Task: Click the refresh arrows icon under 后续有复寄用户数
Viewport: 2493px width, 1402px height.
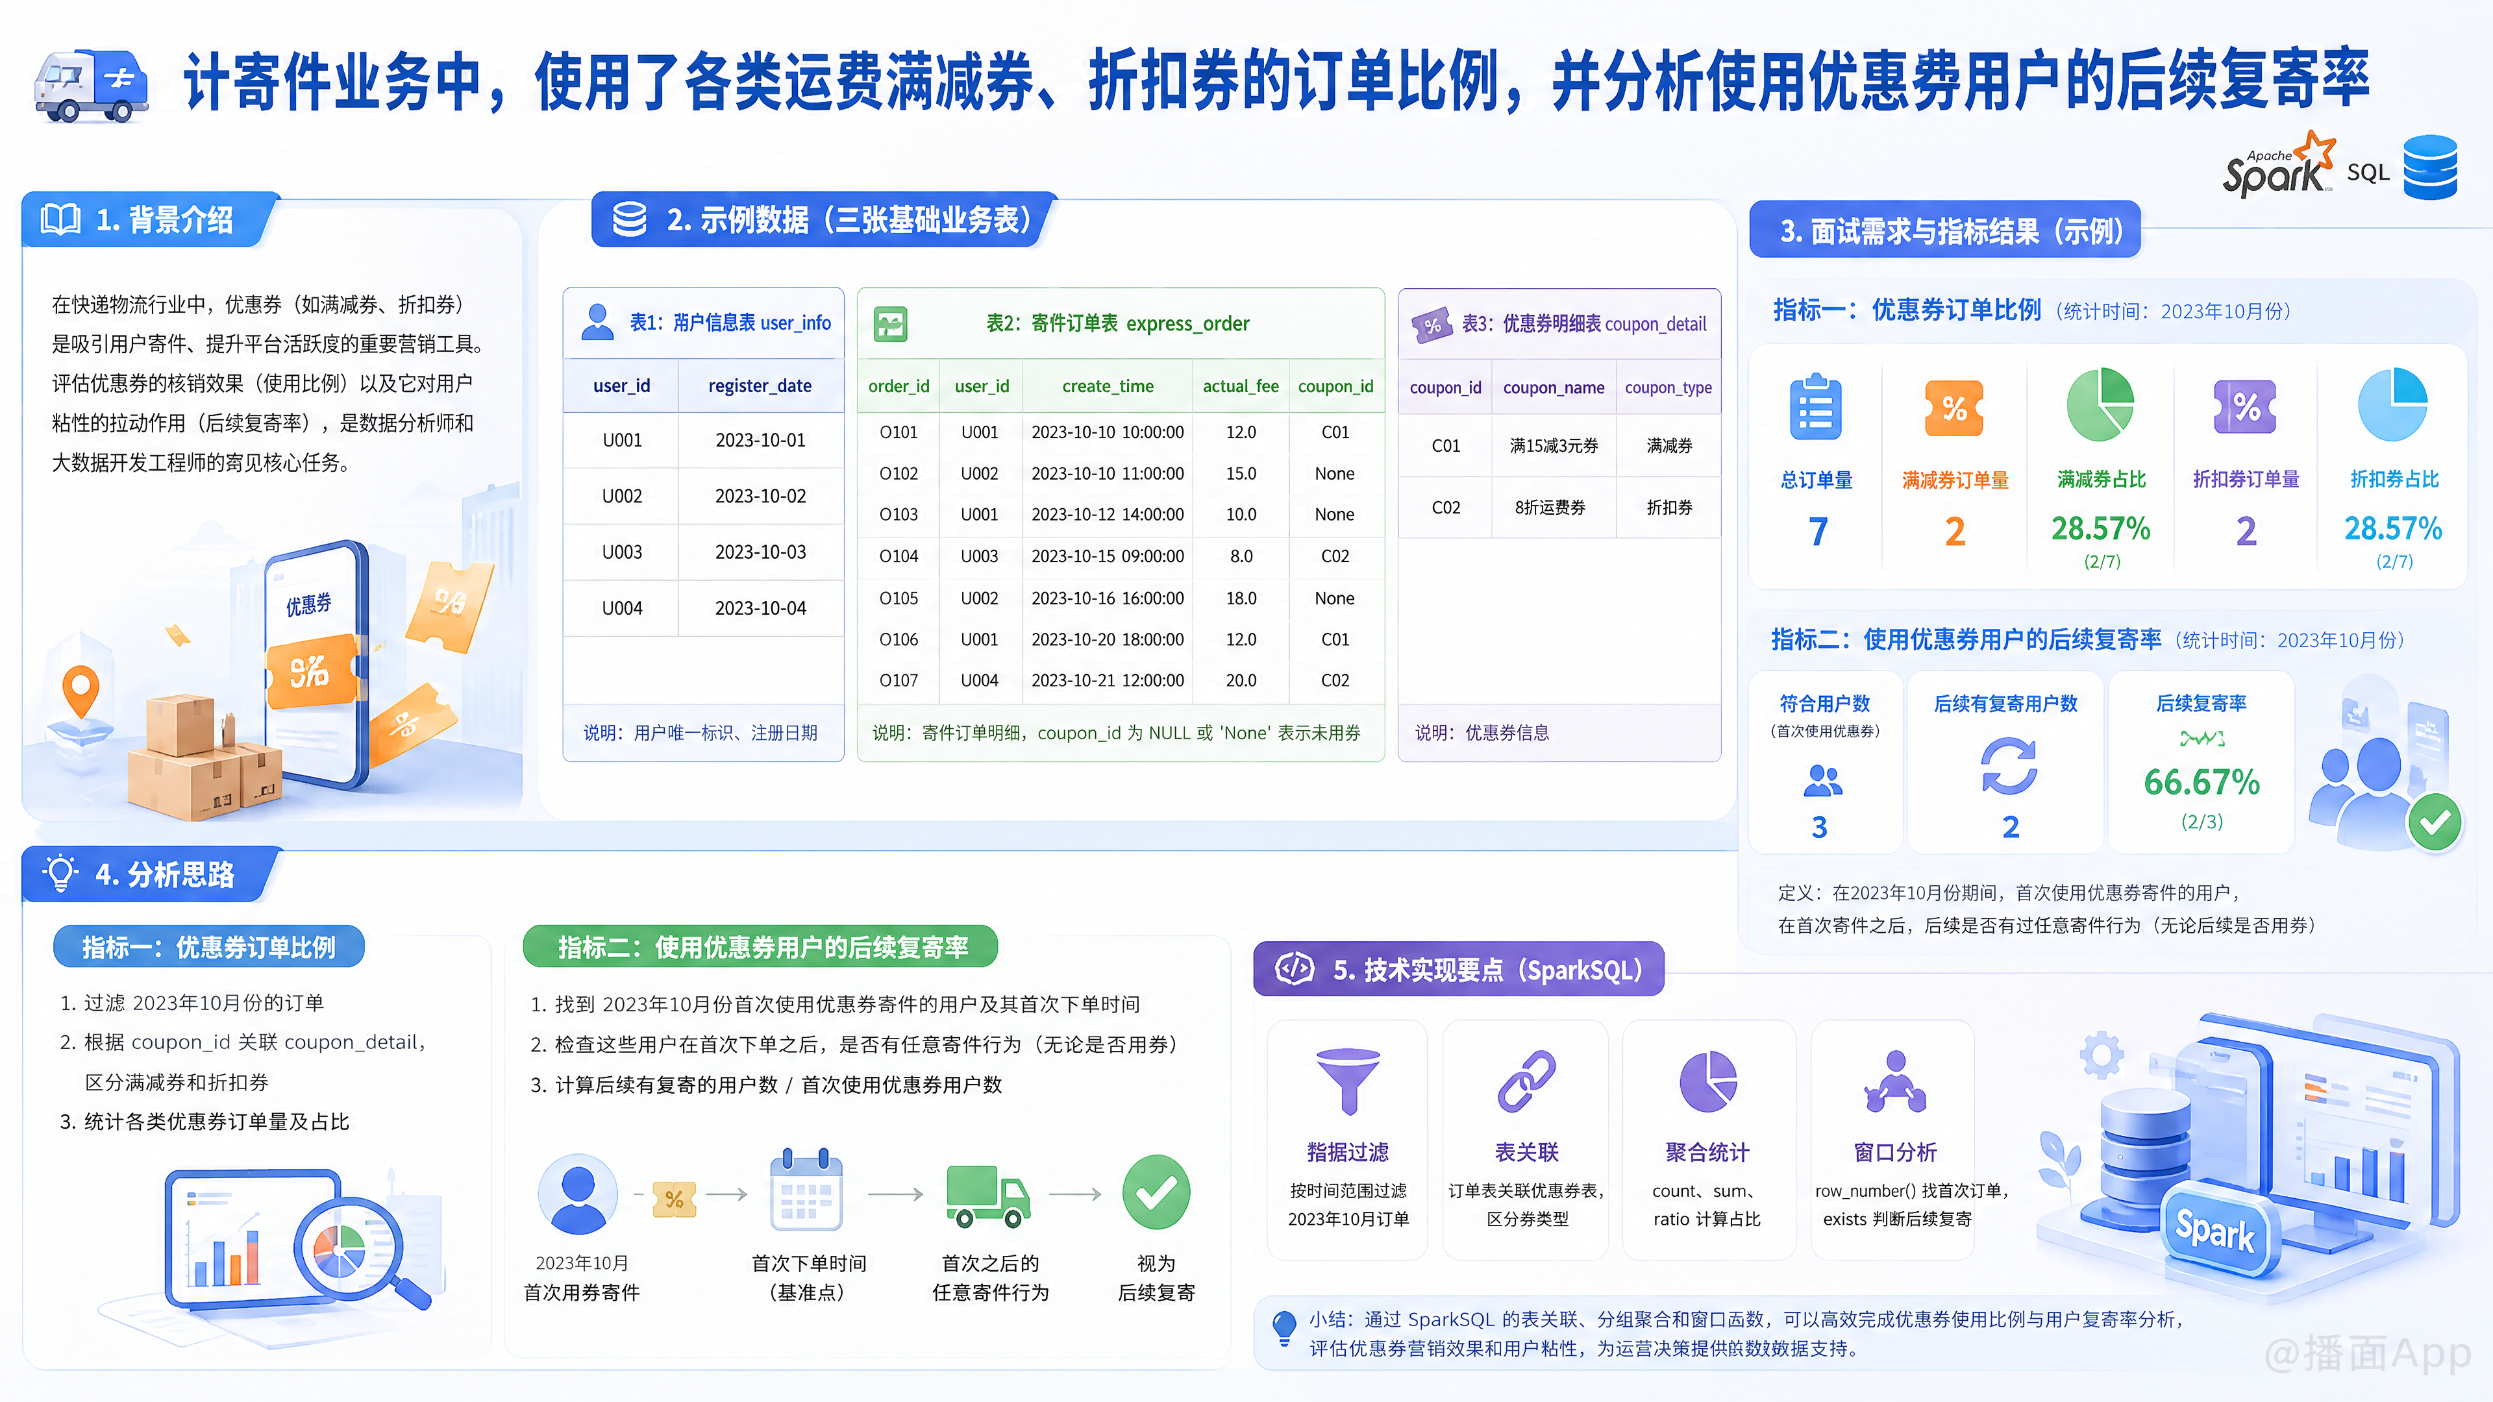Action: pyautogui.click(x=2009, y=767)
